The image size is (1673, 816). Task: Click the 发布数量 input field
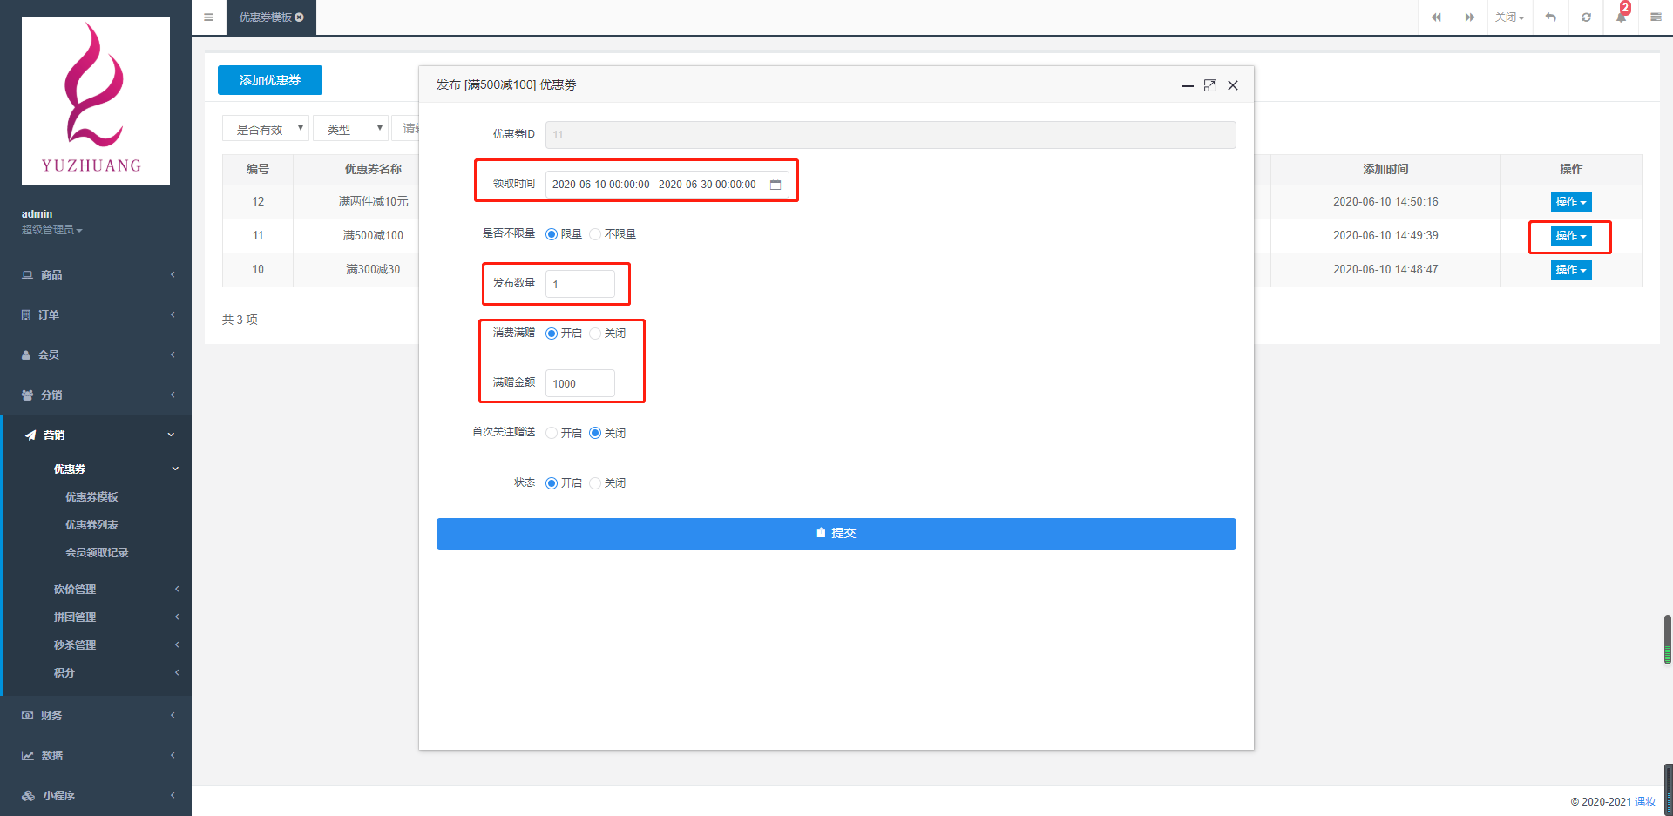pyautogui.click(x=580, y=284)
